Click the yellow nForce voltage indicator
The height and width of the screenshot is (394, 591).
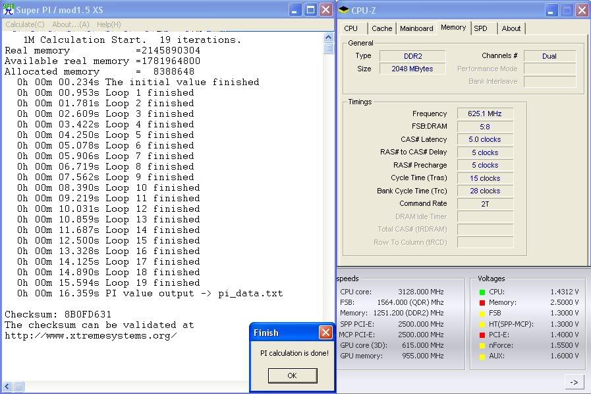click(482, 345)
